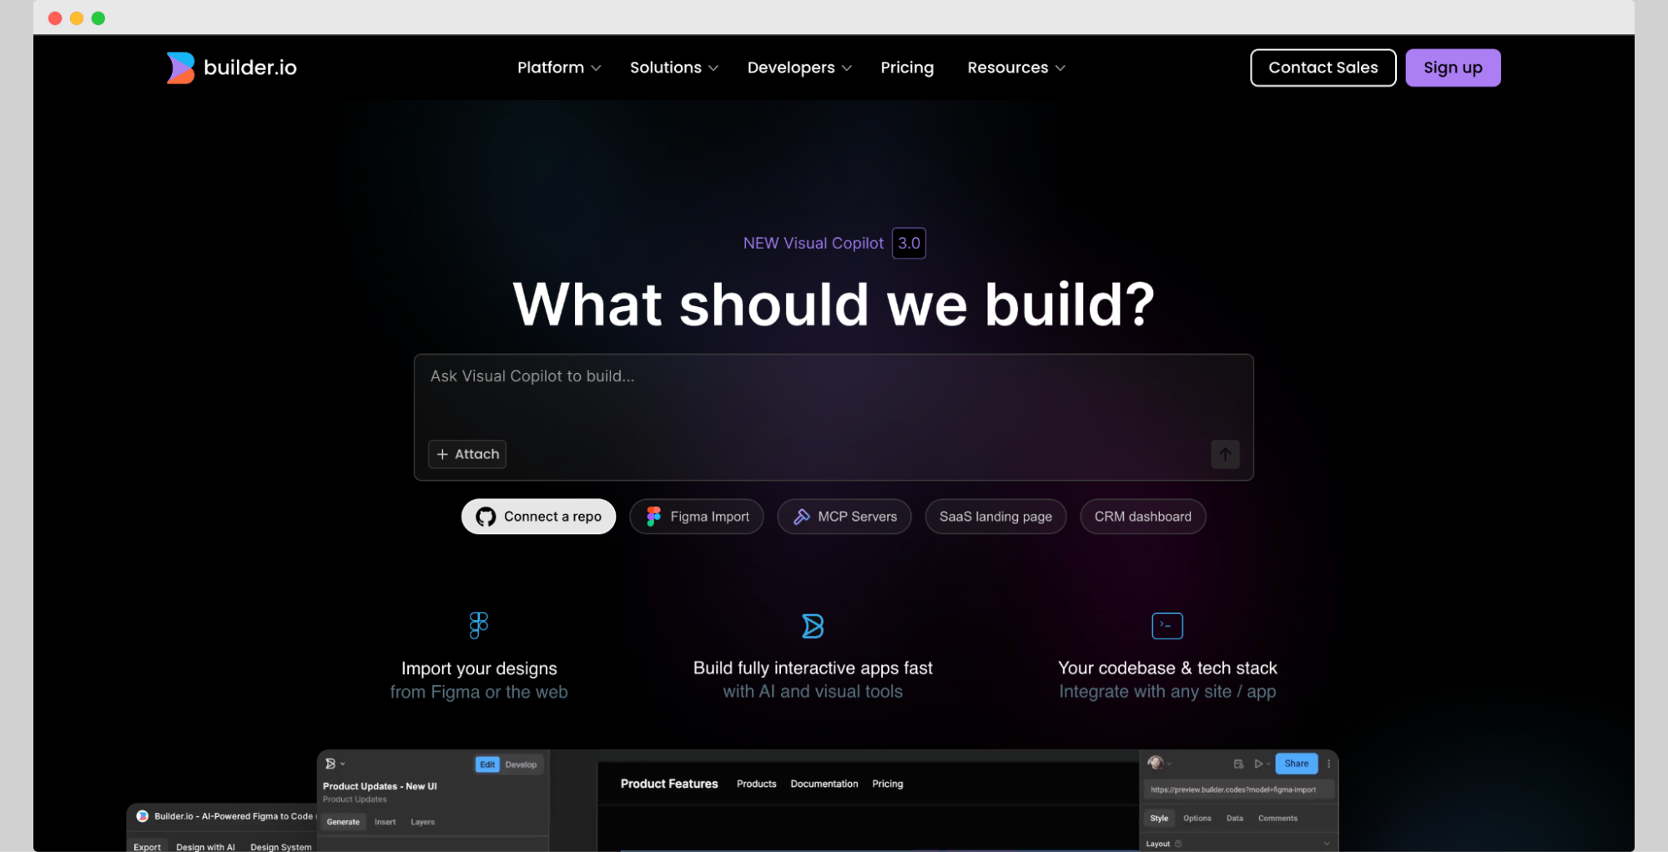Click the GitHub Connect a repo button
This screenshot has width=1668, height=852.
click(538, 517)
